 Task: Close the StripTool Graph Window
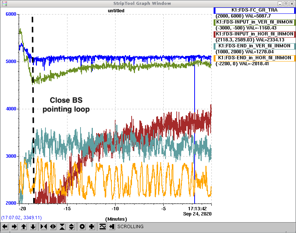(292, 4)
